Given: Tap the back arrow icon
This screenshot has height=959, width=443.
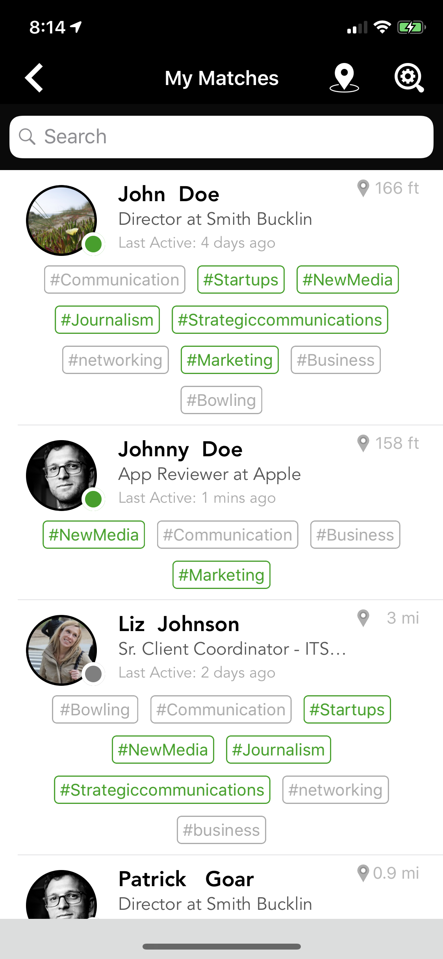Looking at the screenshot, I should tap(35, 78).
